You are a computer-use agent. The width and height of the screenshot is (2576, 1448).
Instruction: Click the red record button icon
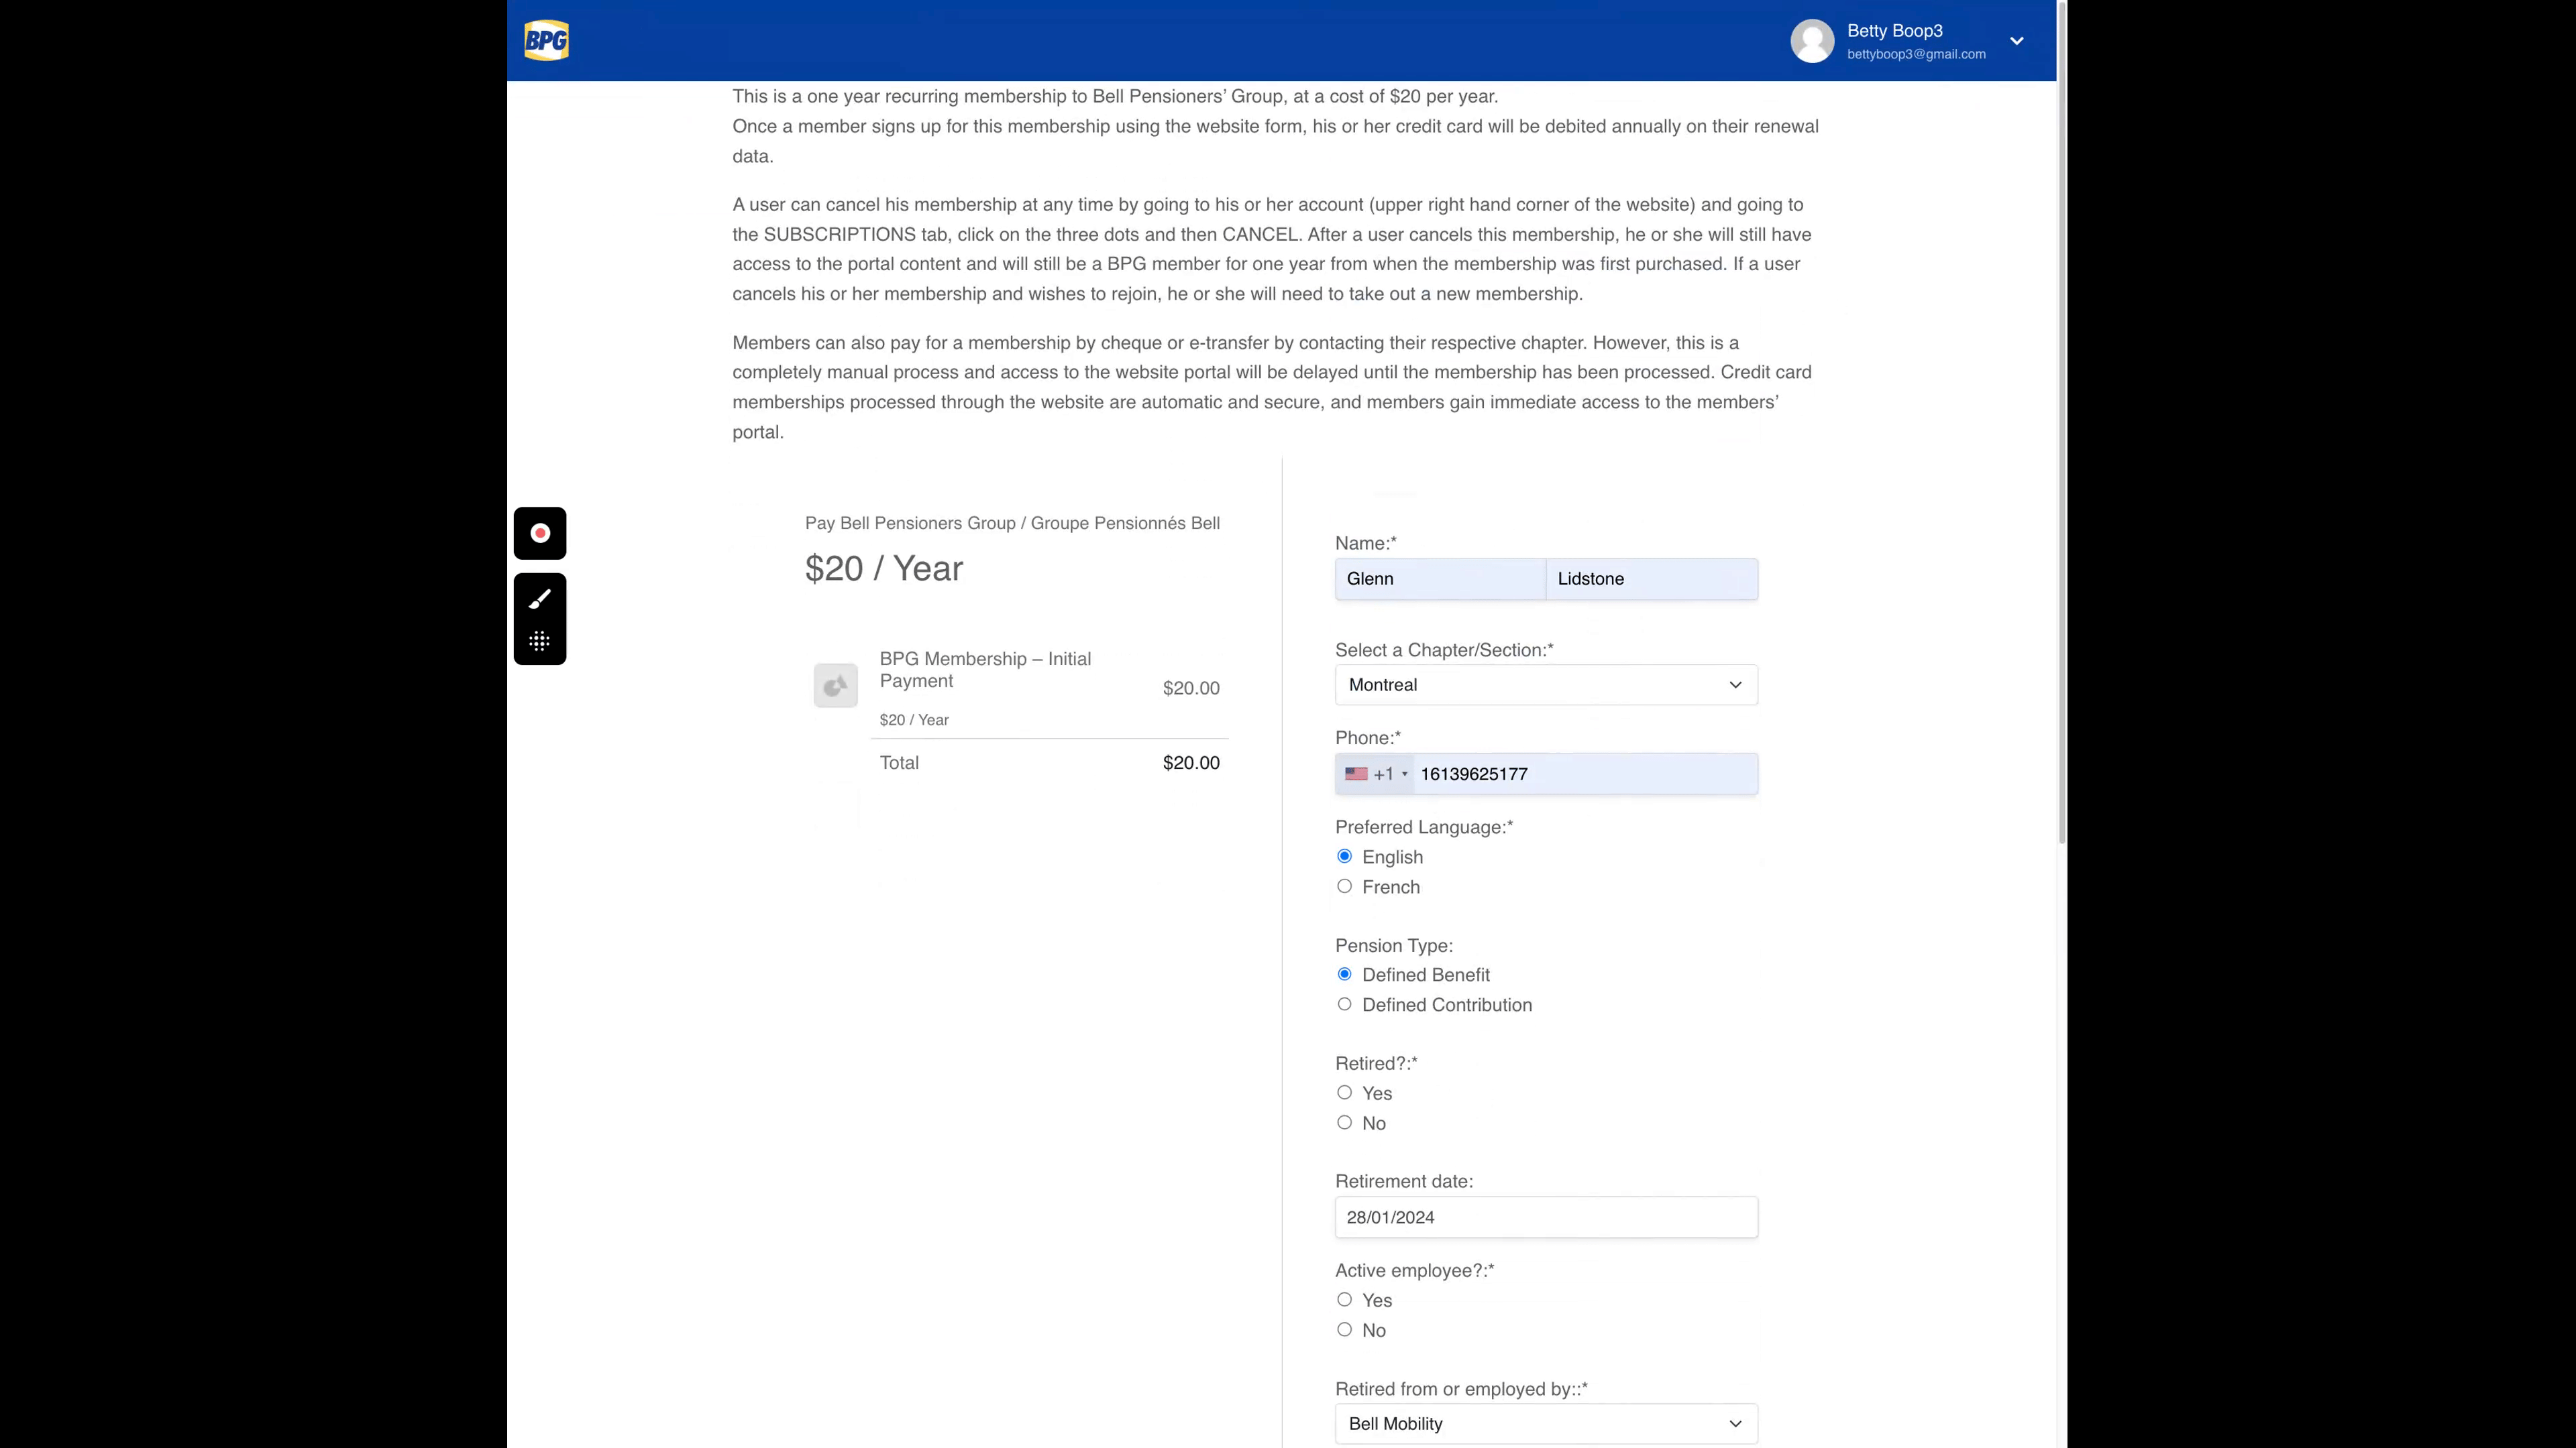click(540, 533)
